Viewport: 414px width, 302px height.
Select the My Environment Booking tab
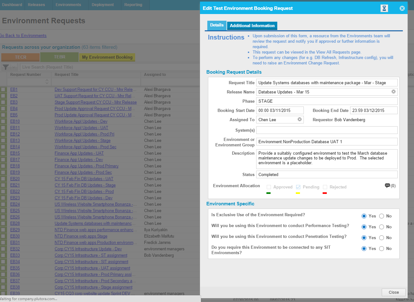[107, 57]
